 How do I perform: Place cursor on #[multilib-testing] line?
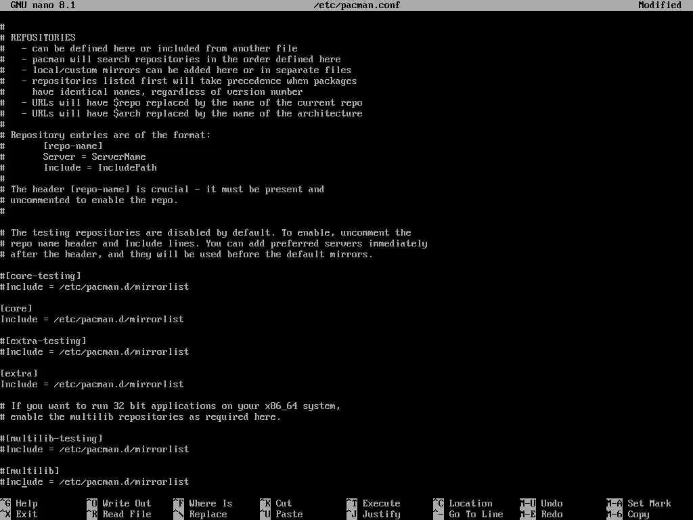51,438
